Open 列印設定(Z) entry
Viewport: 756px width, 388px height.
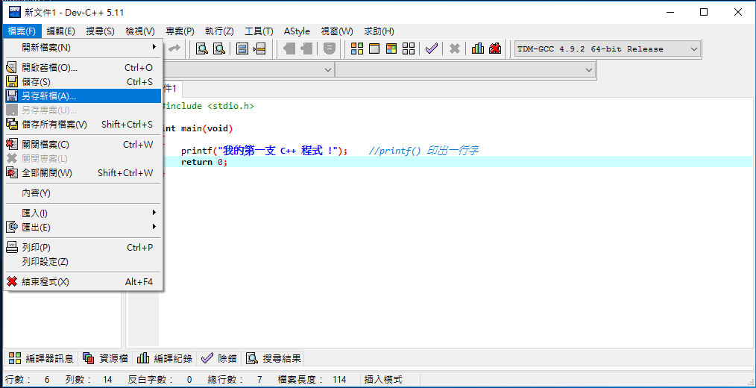(x=83, y=262)
